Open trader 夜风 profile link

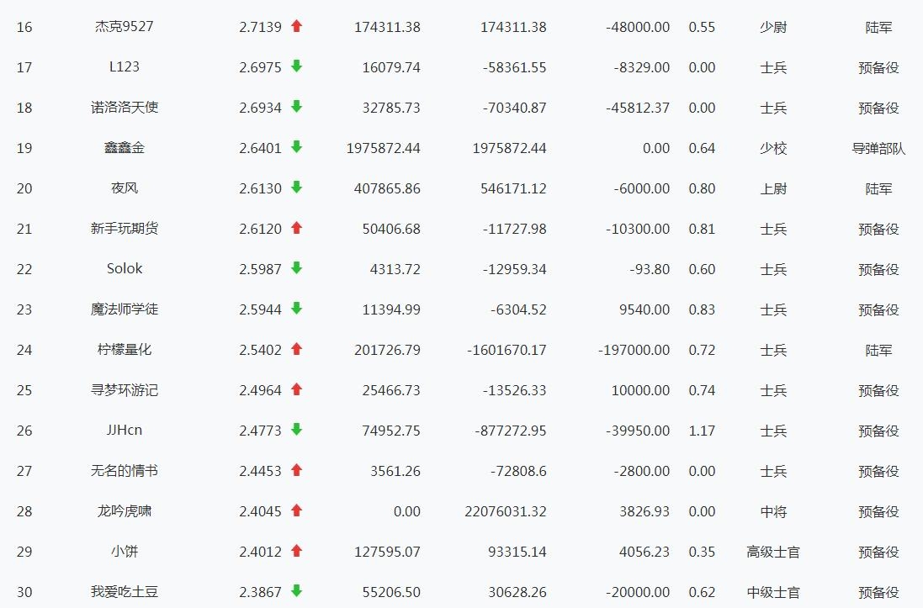[x=125, y=188]
